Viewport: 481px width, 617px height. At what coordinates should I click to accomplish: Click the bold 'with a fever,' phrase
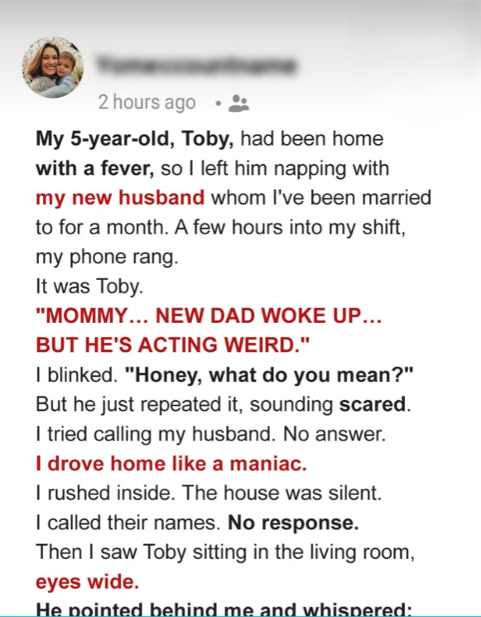(94, 168)
